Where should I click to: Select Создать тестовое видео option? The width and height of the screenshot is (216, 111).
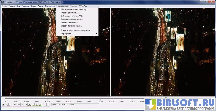(x=71, y=26)
